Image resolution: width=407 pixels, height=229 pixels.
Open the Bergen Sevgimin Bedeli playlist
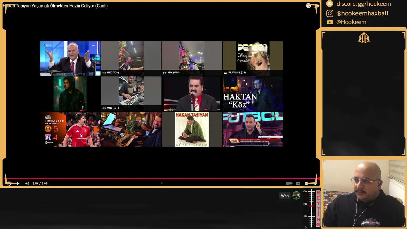[252, 58]
